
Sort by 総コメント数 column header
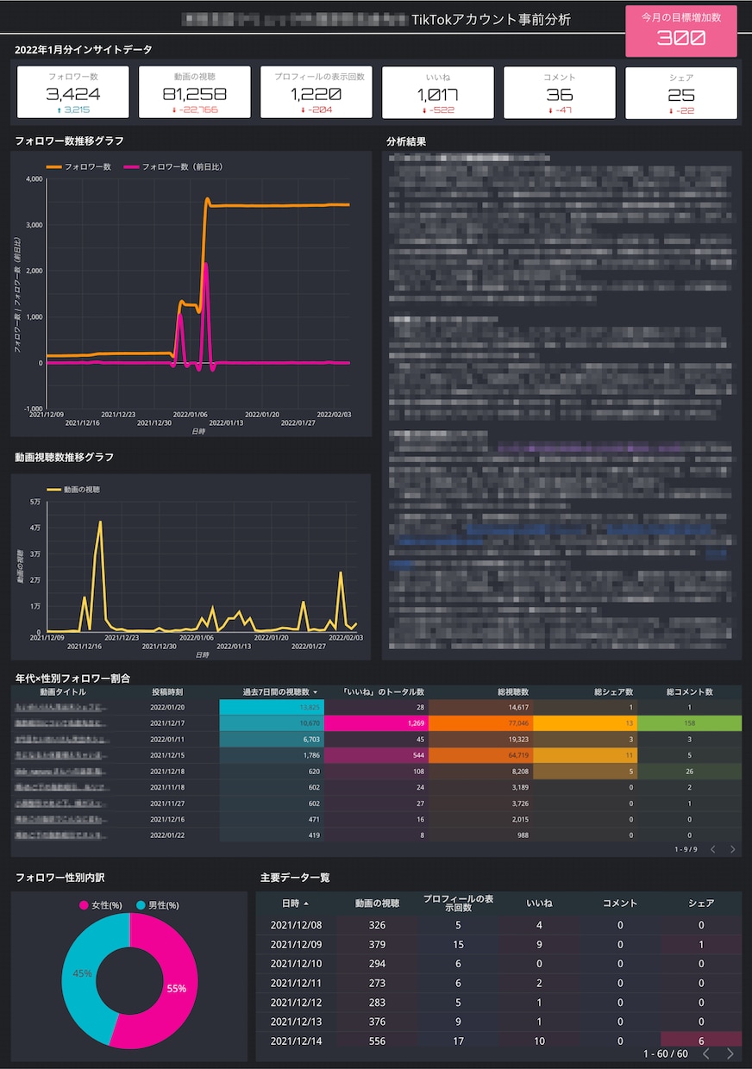[690, 691]
